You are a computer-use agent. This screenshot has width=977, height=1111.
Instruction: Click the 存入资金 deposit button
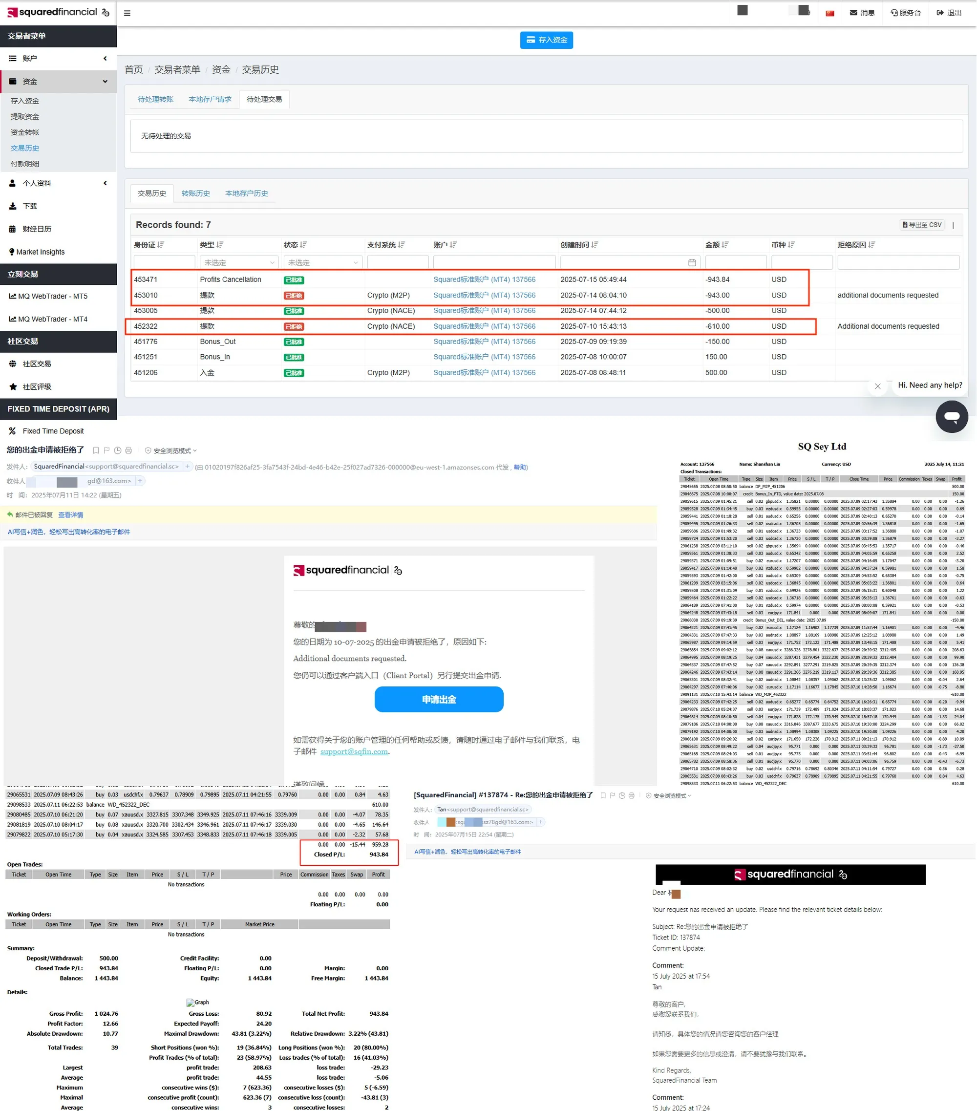pos(547,40)
